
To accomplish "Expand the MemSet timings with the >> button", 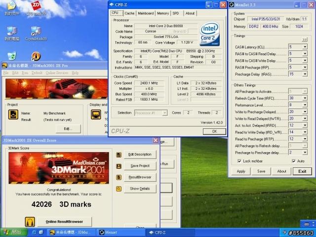I will [x=305, y=39].
